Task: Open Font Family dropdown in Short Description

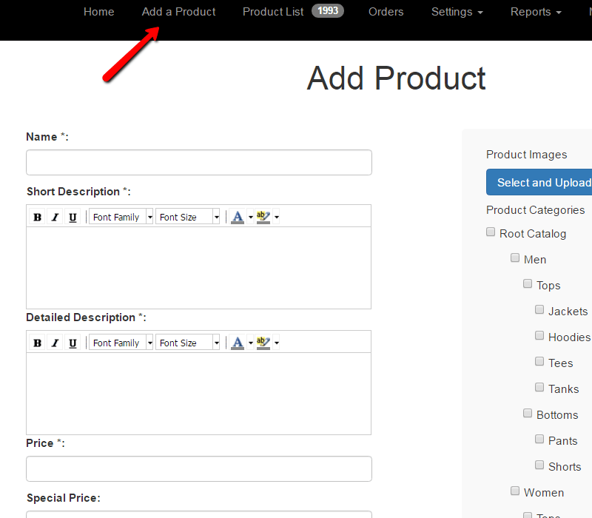Action: 121,217
